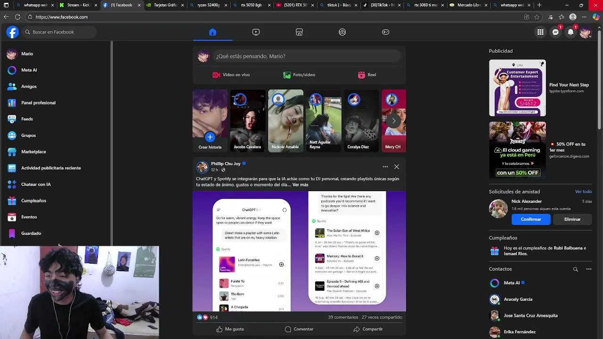Open Coralya Diaz story
The width and height of the screenshot is (603, 339).
coord(361,121)
